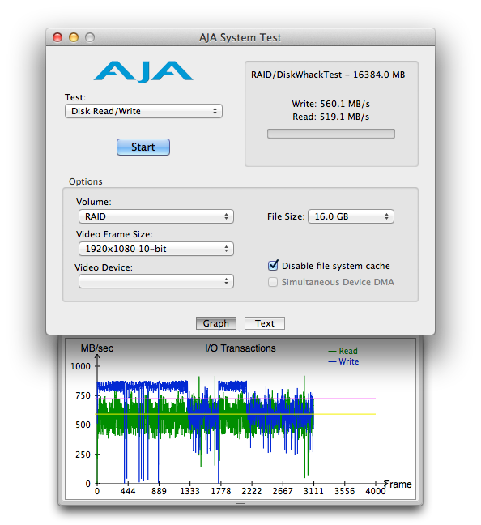Toggle Simultaneous Device DMA checkbox

pyautogui.click(x=273, y=282)
